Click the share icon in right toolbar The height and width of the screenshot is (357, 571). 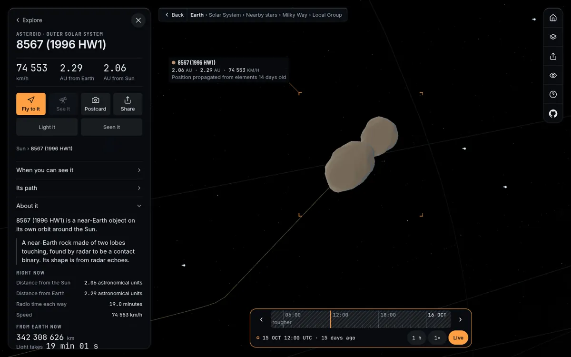(x=553, y=56)
